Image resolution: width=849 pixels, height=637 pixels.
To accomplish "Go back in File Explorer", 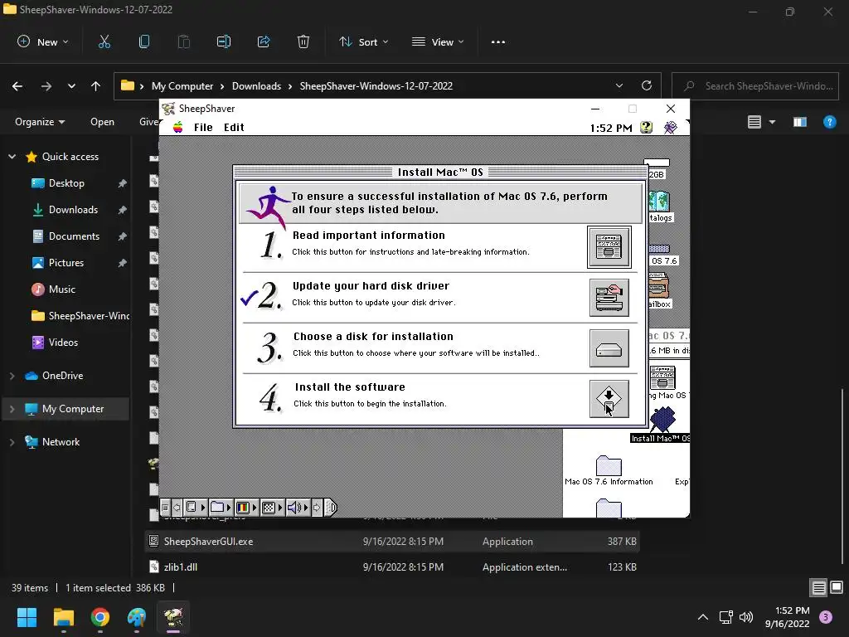I will point(17,86).
